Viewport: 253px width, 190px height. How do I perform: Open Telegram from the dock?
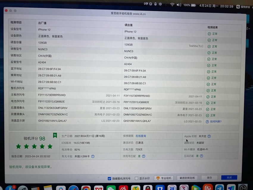[219, 187]
